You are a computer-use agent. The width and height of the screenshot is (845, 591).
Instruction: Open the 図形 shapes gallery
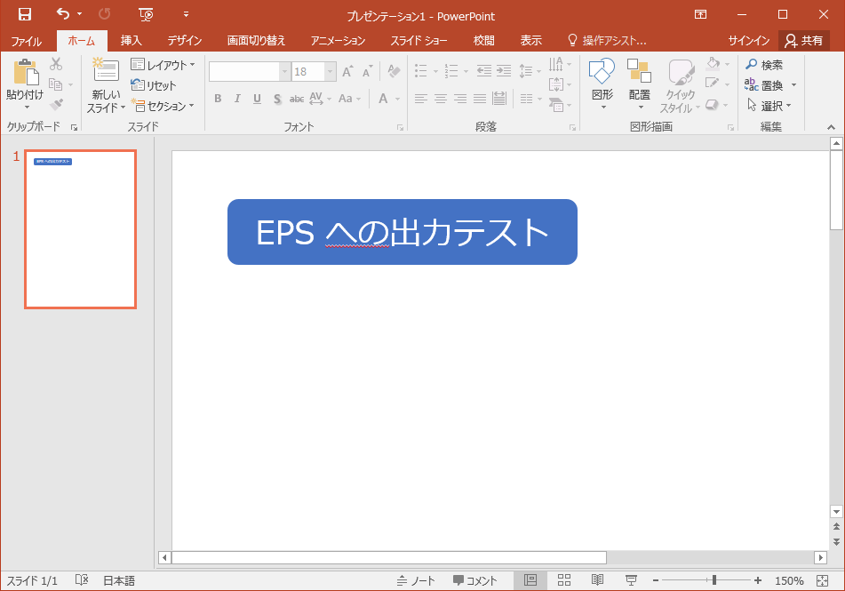602,84
